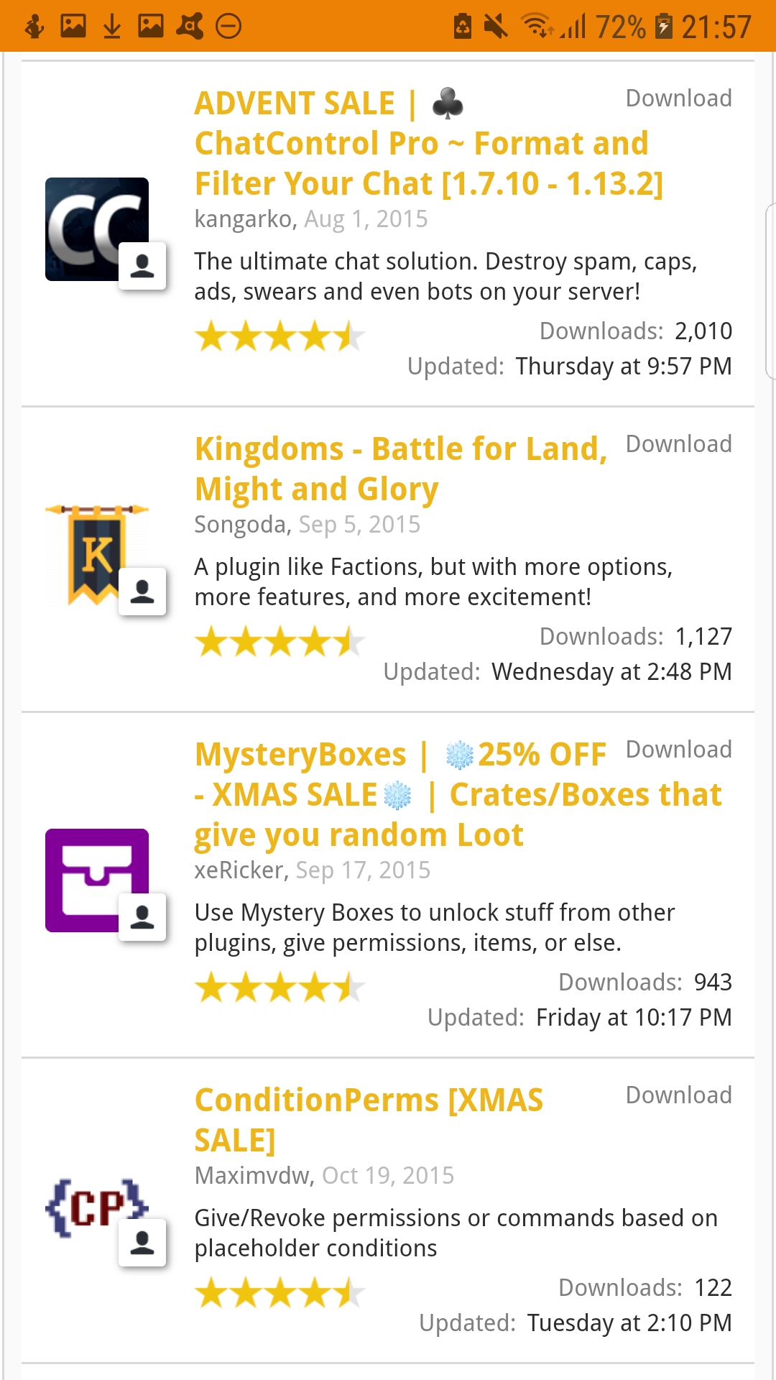
Task: Open author profile link kangarko
Action: (244, 219)
